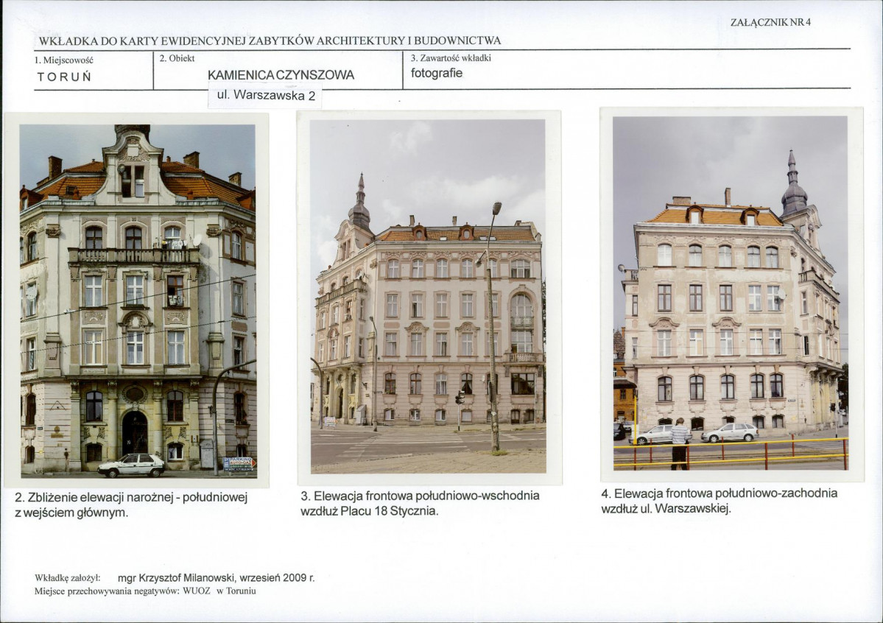The image size is (883, 623).
Task: Click the '1. Miejscowość' field label
Action: (x=63, y=60)
